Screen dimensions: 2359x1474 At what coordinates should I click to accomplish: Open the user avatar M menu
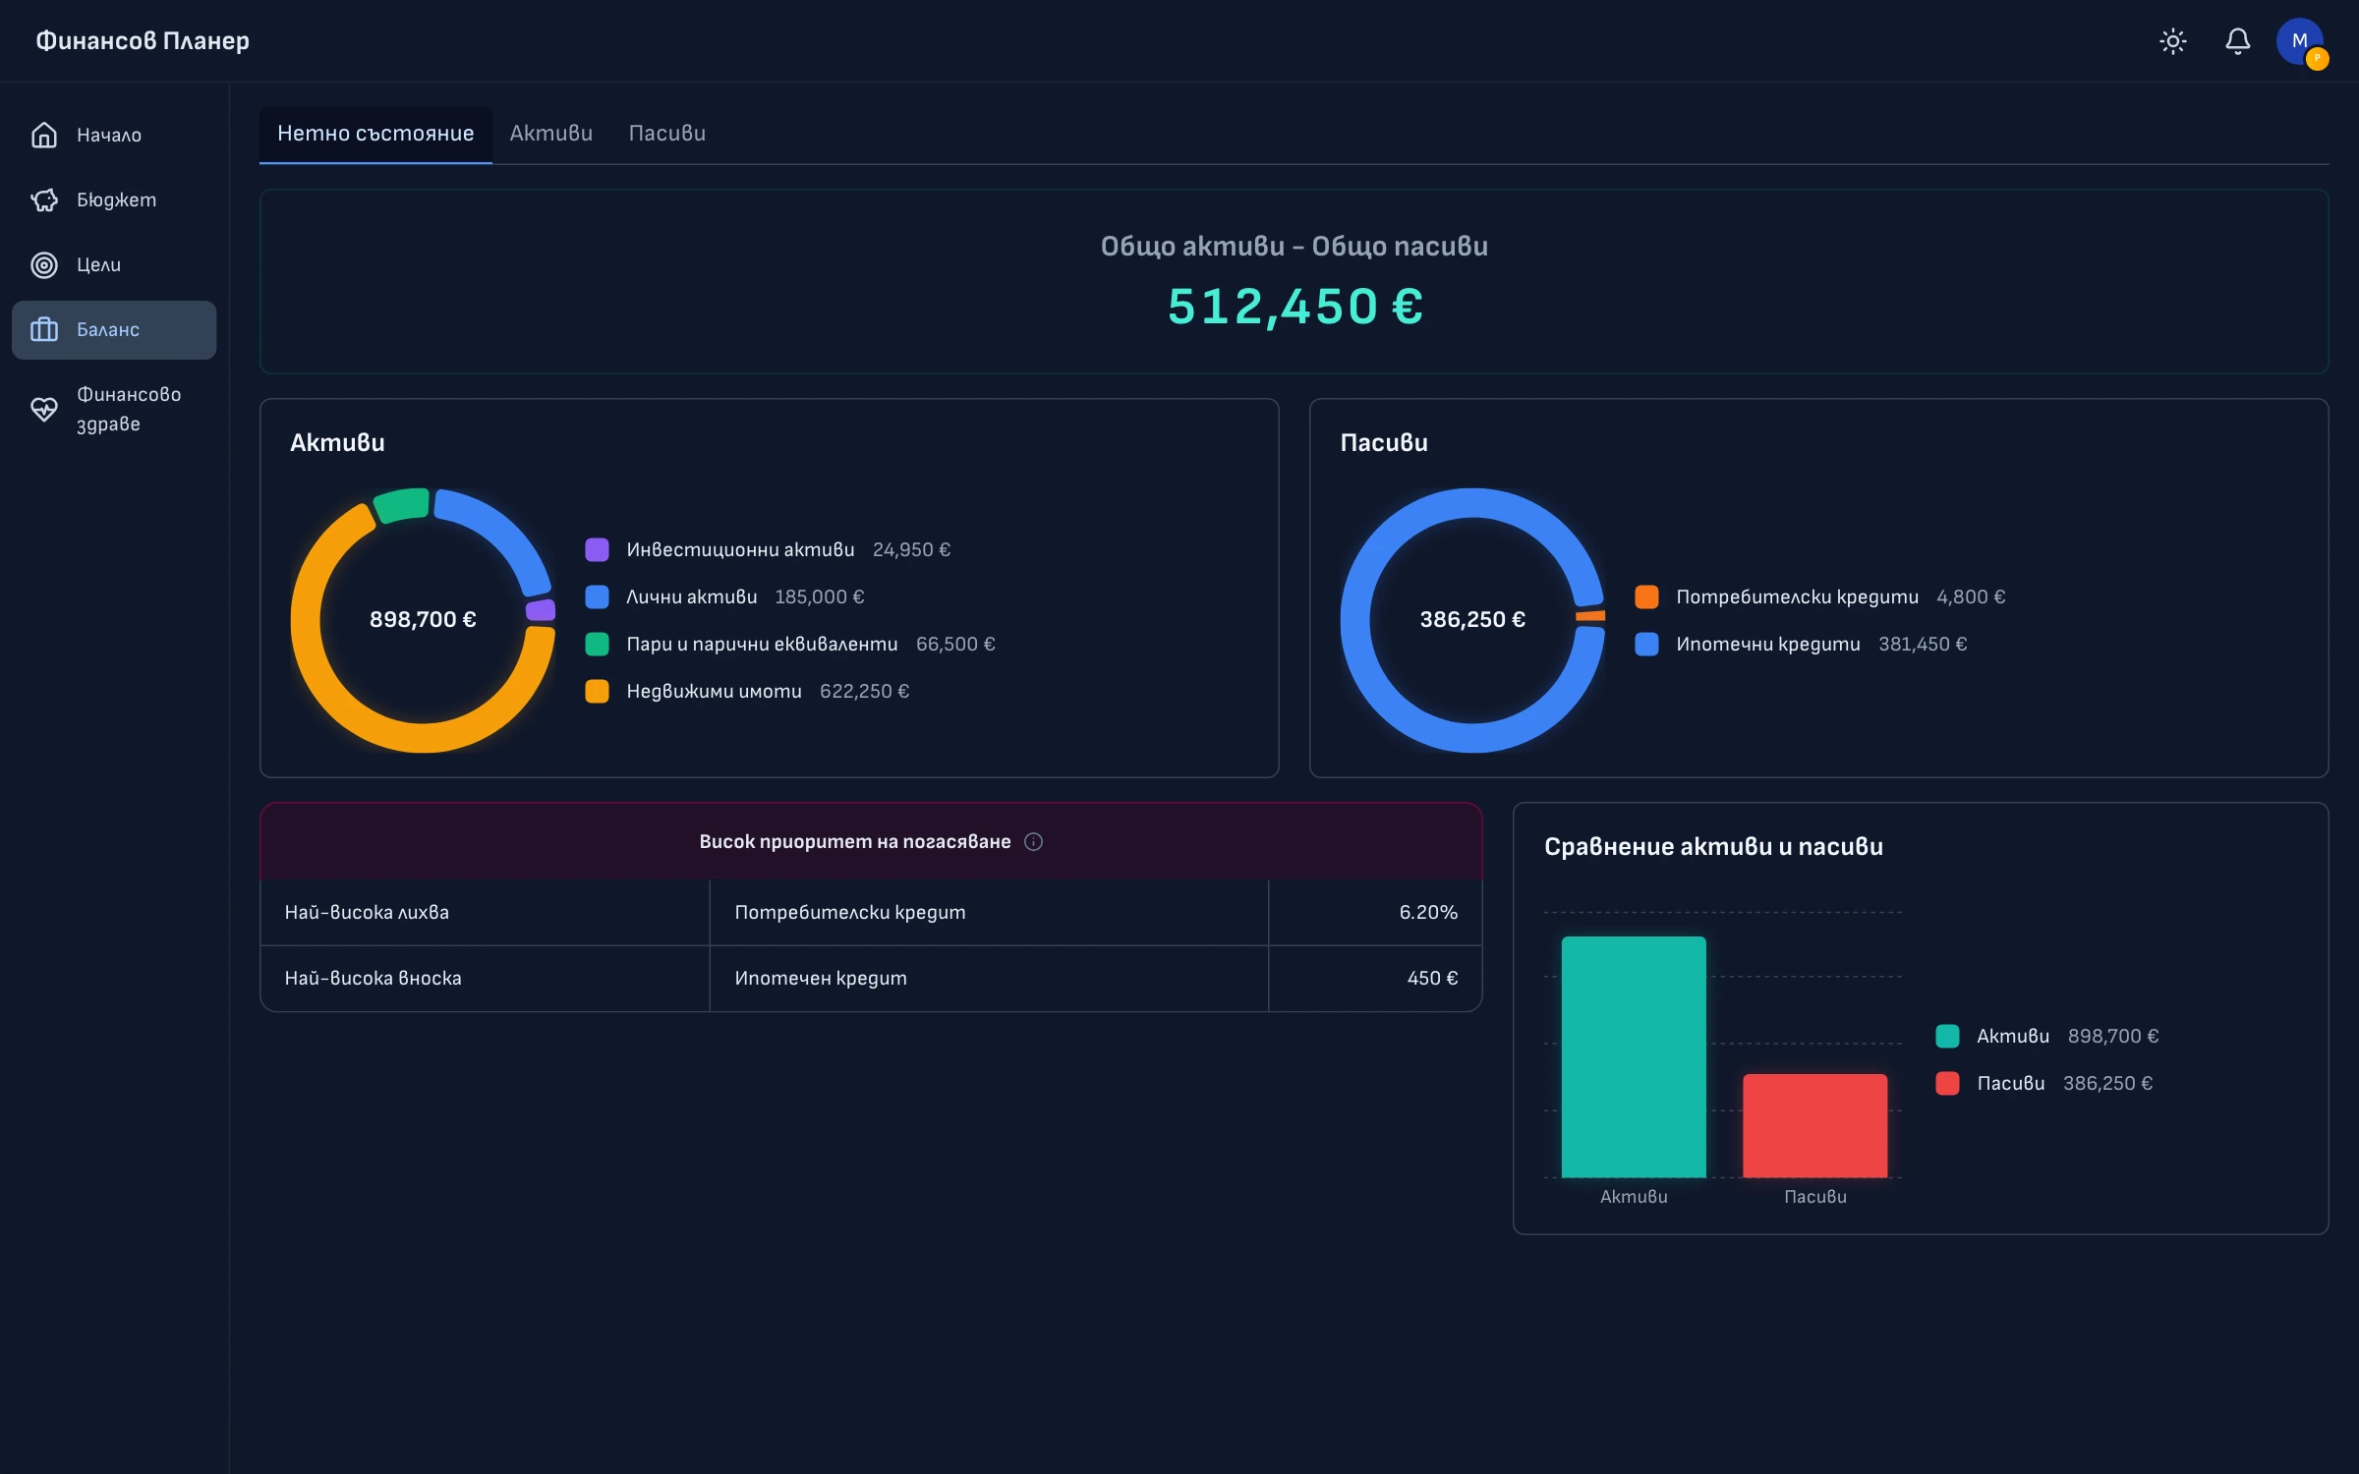pos(2300,41)
